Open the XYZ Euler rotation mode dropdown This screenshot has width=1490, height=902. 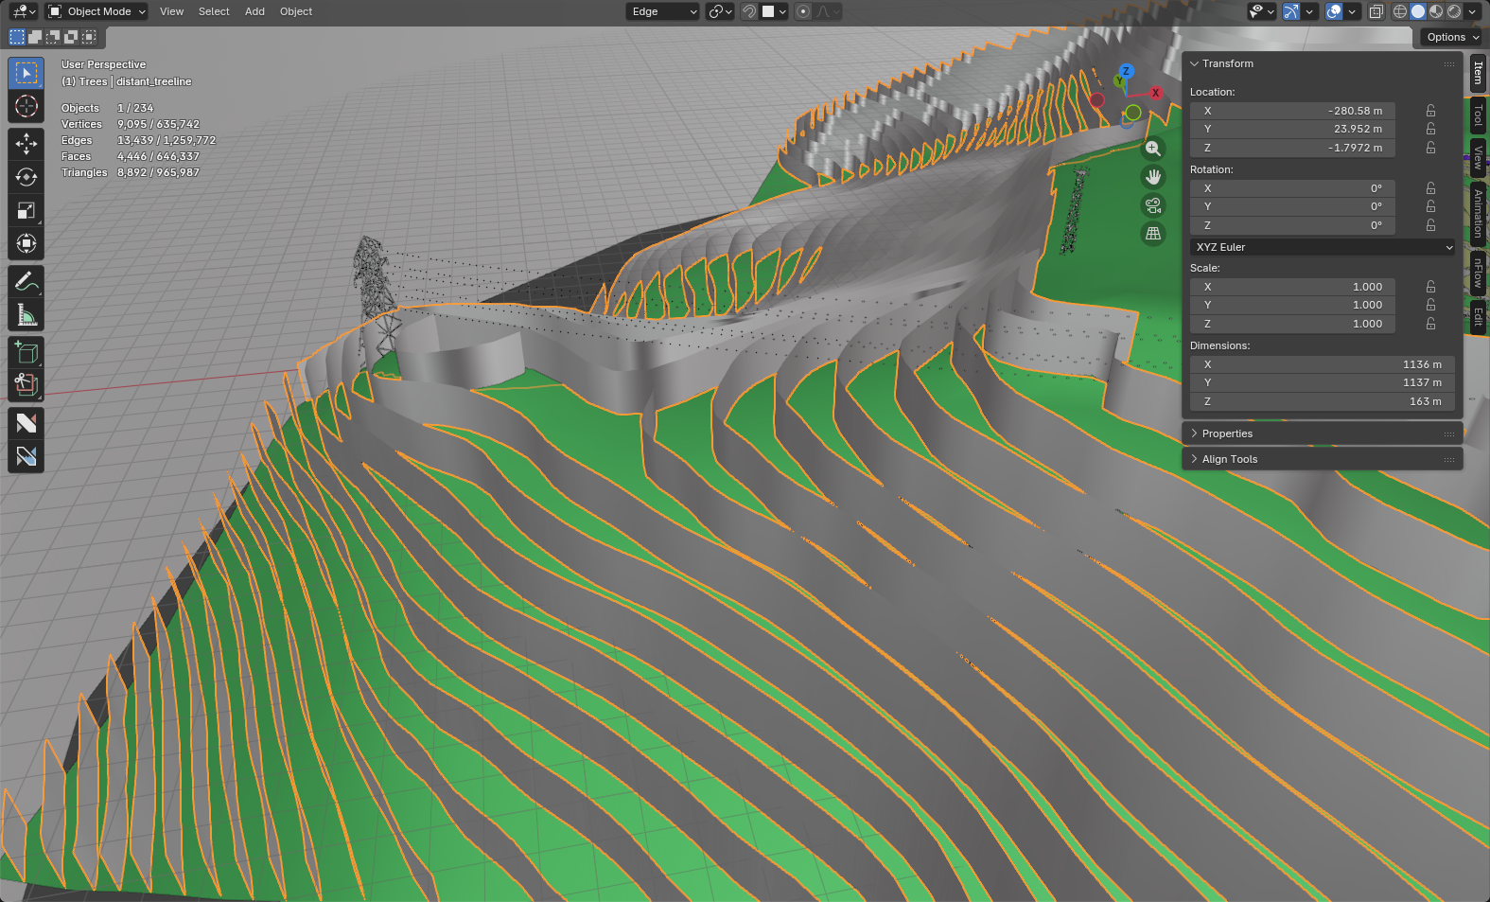coord(1322,247)
